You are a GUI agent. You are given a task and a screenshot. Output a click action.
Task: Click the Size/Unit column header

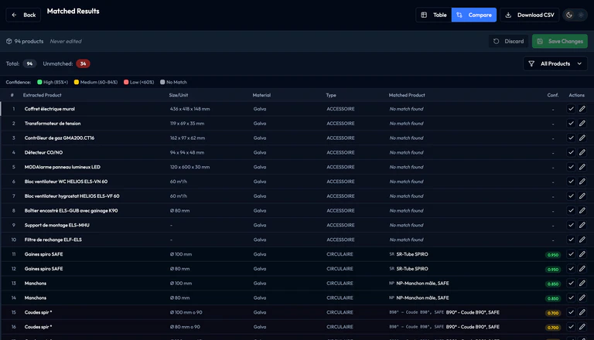179,95
